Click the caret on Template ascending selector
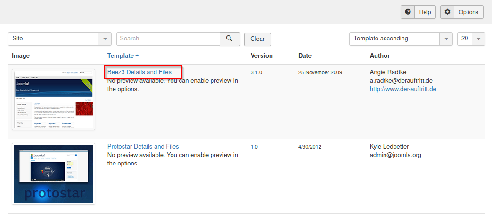Viewport: 492px width, 220px height. (x=446, y=39)
